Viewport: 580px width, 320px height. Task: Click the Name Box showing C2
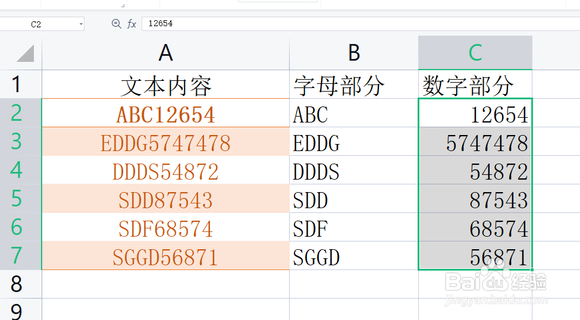pos(42,24)
